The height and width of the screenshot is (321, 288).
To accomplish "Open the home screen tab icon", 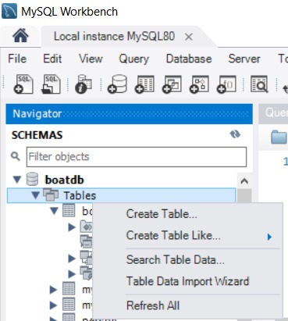I will point(20,35).
